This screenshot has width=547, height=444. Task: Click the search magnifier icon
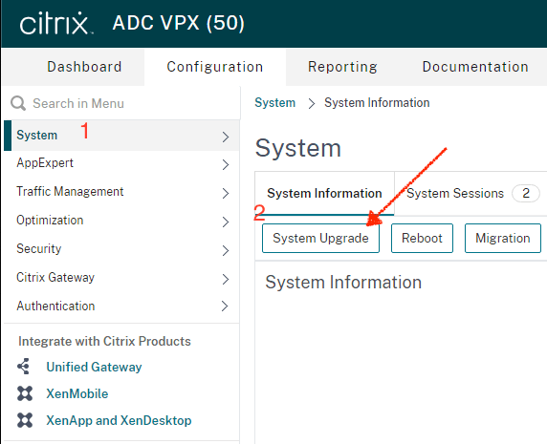coord(18,103)
